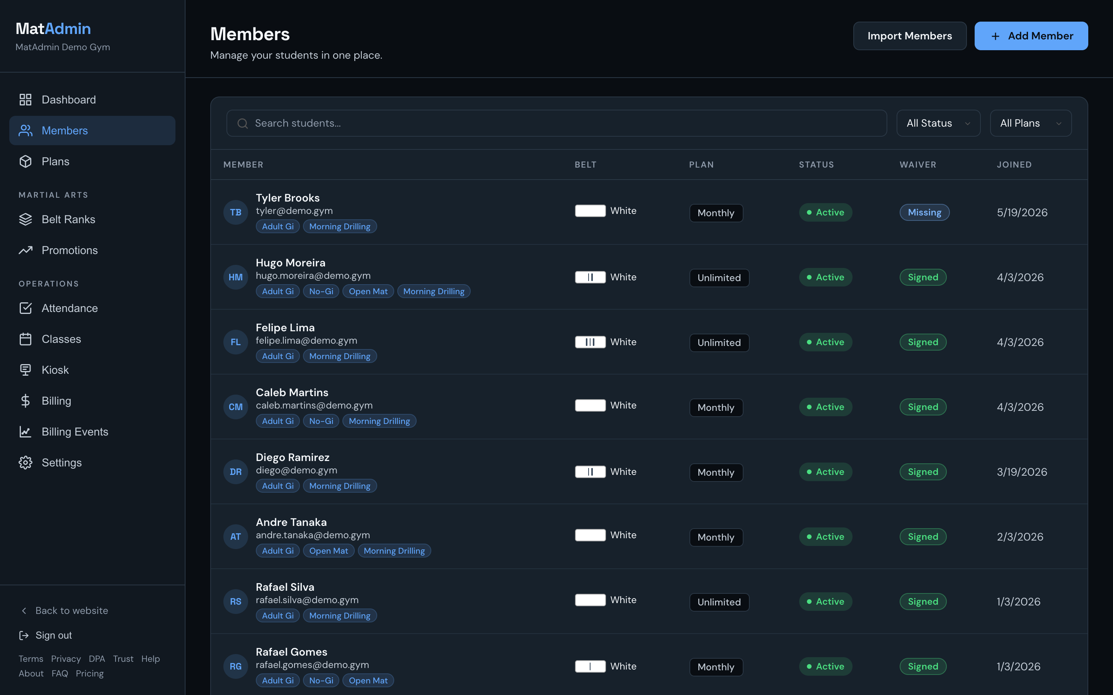Click the Trust footer link

[x=123, y=659]
